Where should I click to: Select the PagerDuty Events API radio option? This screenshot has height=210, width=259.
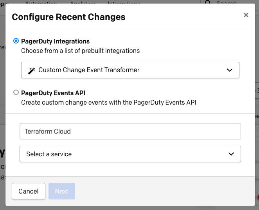pos(16,92)
